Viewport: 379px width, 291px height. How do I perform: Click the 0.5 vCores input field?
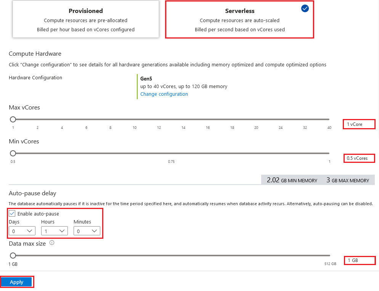pyautogui.click(x=359, y=158)
